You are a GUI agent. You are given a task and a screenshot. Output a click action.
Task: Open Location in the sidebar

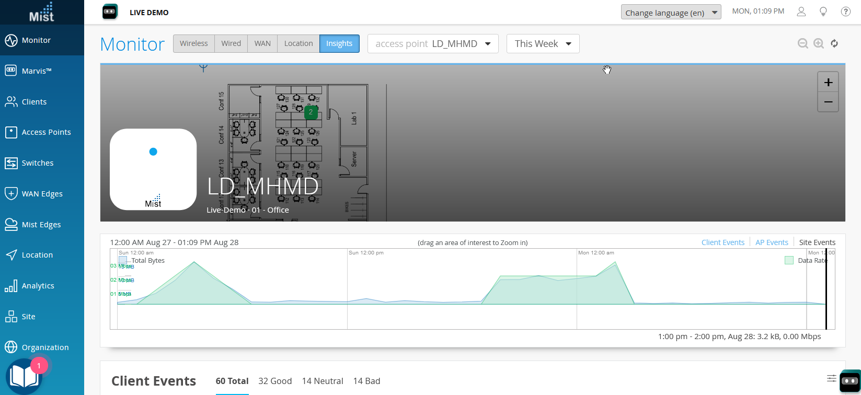tap(42, 255)
